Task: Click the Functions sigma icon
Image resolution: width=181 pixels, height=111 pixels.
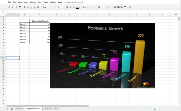Action: pyautogui.click(x=130, y=7)
